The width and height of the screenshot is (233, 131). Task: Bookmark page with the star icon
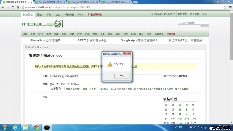tap(225, 7)
